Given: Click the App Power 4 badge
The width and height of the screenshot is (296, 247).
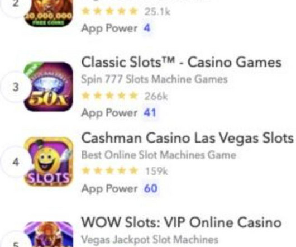Looking at the screenshot, I should click(147, 28).
